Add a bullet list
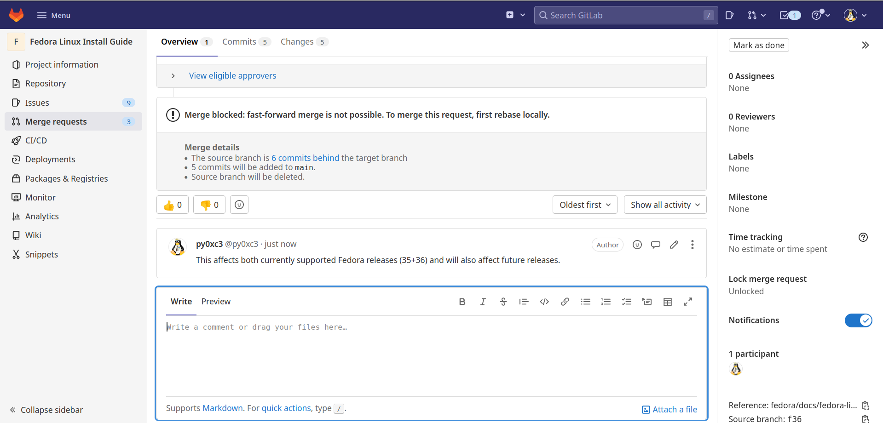 click(586, 302)
